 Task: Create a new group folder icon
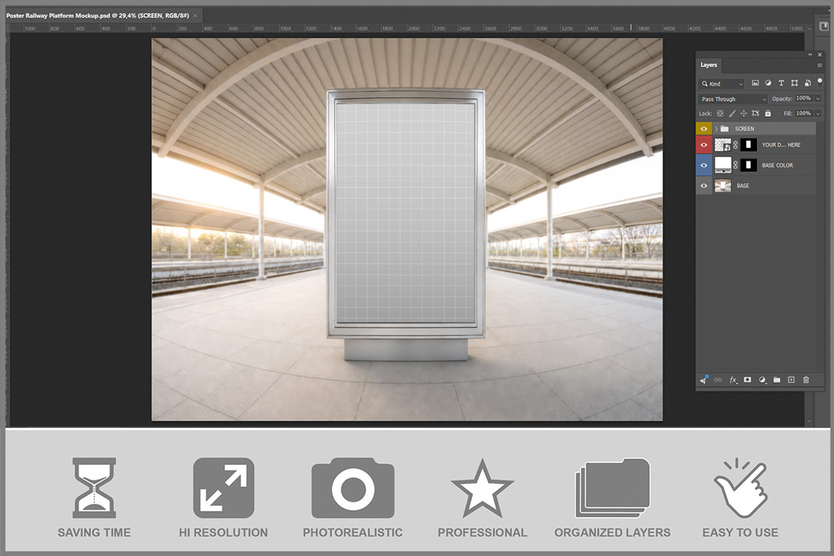click(x=777, y=380)
